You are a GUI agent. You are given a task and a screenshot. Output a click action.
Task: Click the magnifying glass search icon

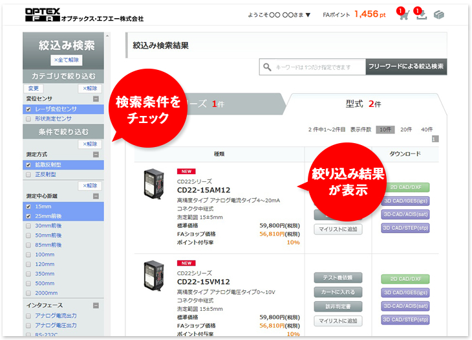point(267,67)
